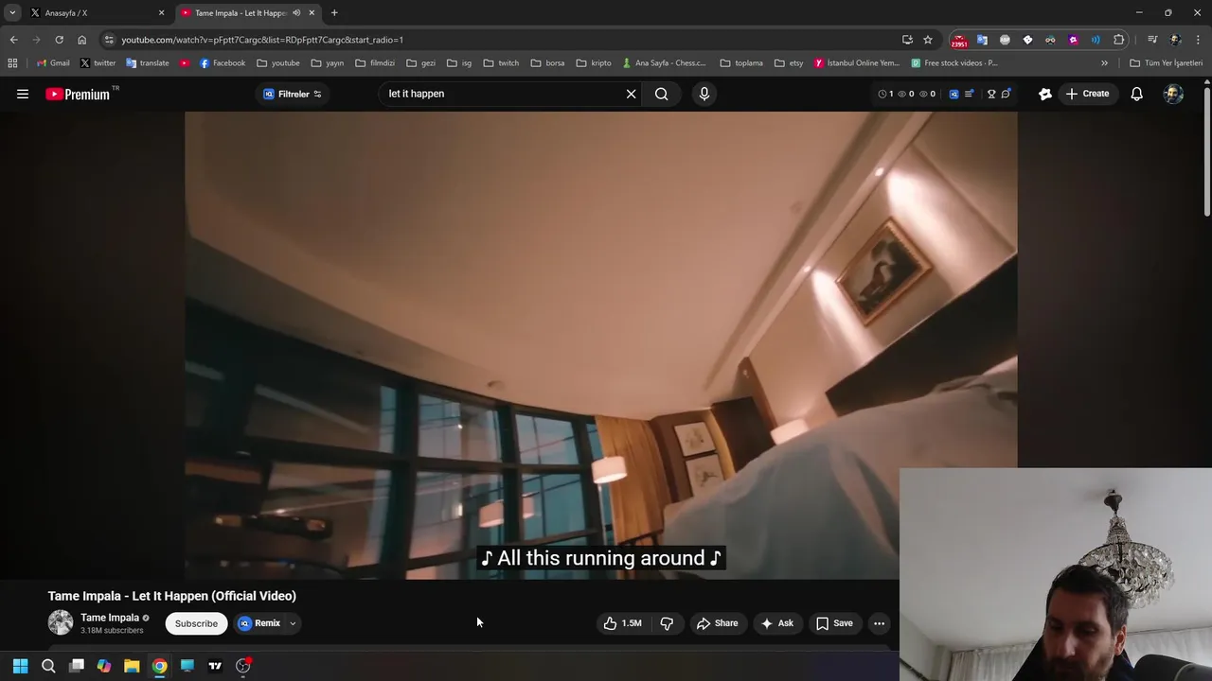Mute the Tame Impala tab audio
Image resolution: width=1212 pixels, height=681 pixels.
296,13
